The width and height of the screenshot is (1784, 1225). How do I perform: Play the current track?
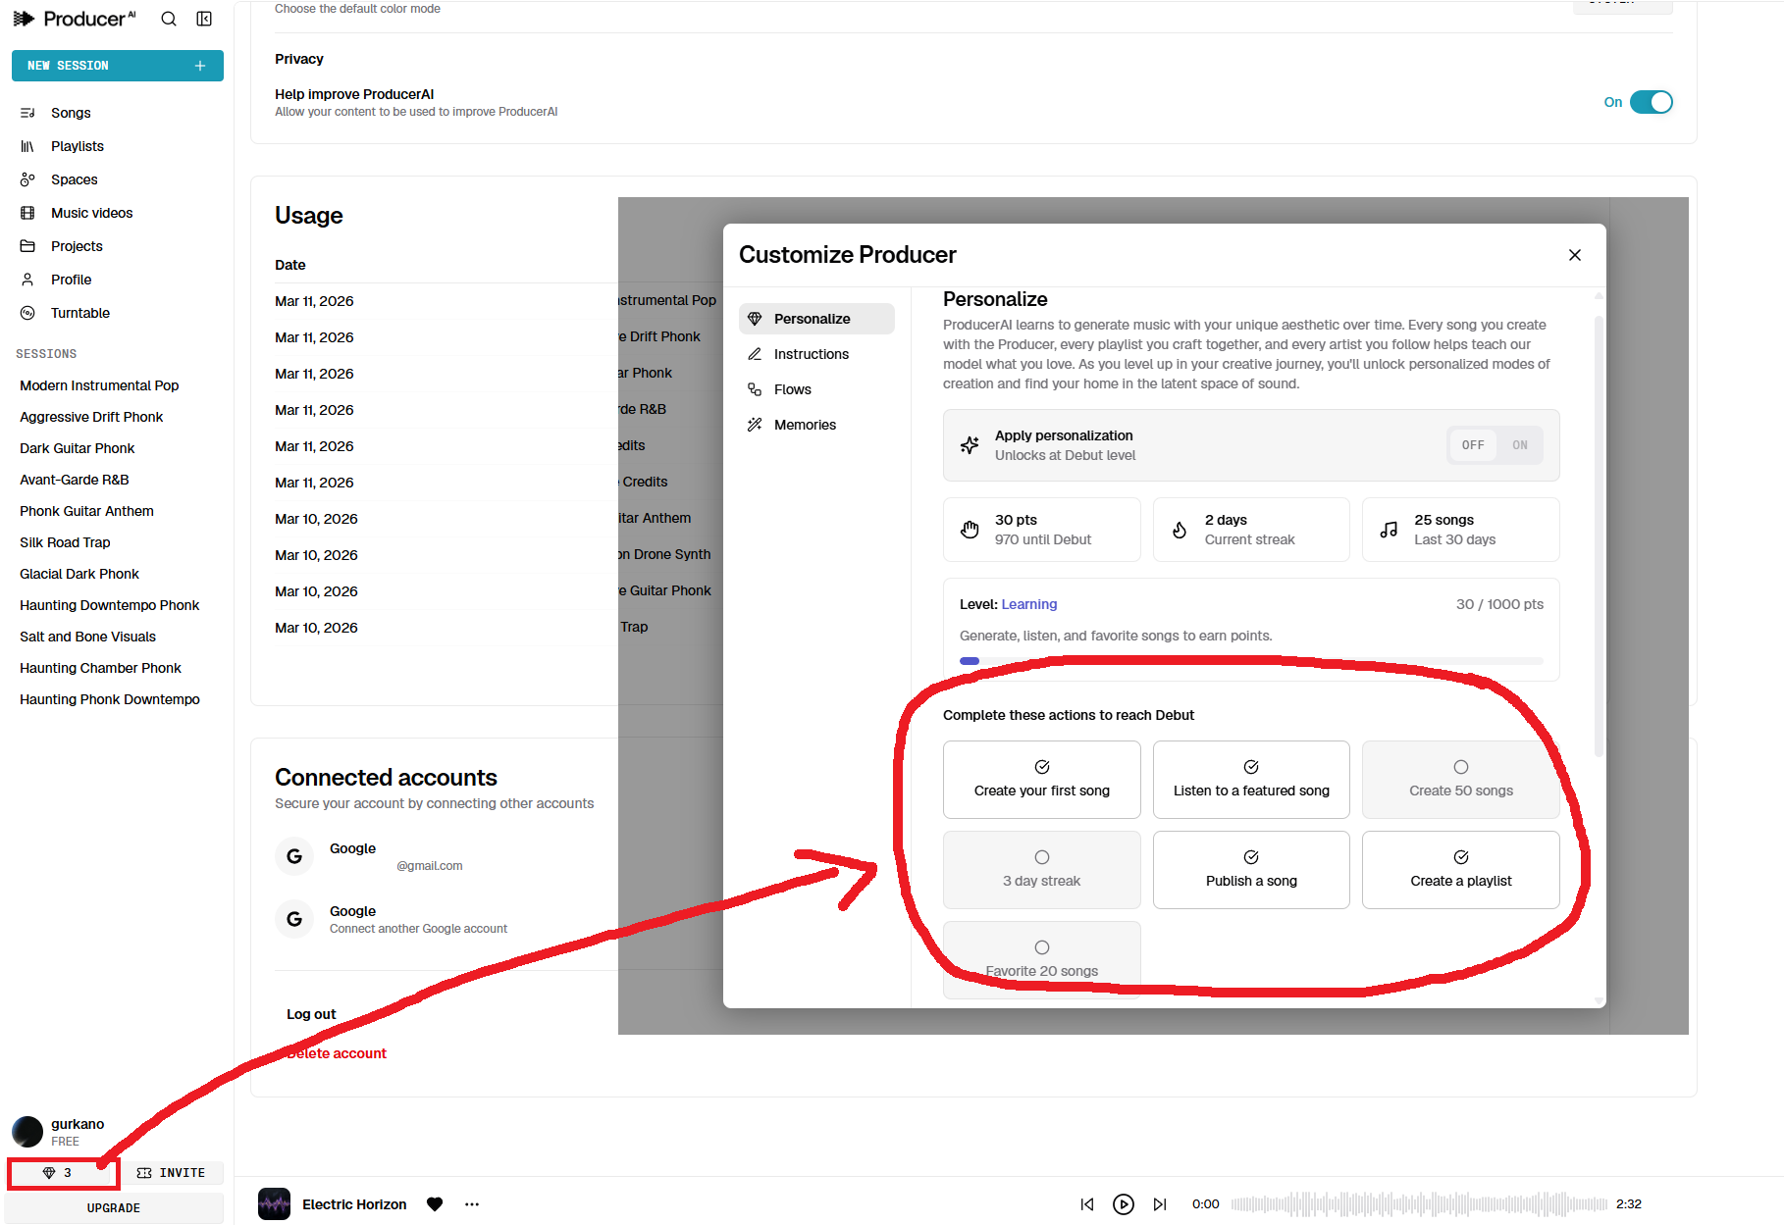1124,1204
